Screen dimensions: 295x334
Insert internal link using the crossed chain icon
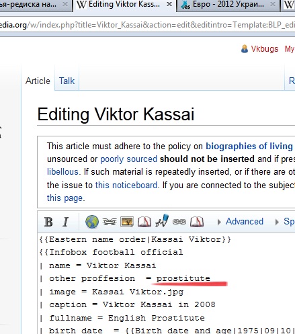click(x=110, y=222)
